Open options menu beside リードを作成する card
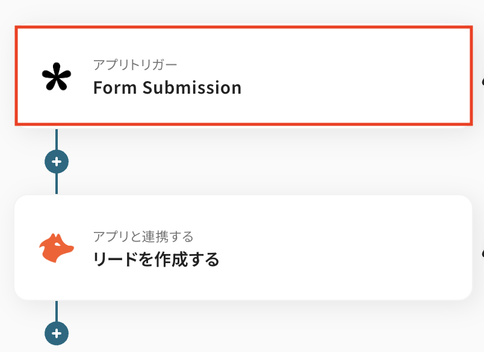Screen dimensions: 484x352 point(482,252)
